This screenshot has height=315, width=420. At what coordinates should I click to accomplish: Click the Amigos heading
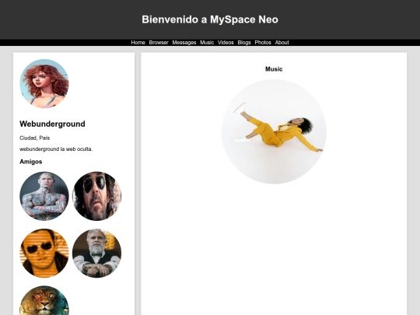(31, 162)
